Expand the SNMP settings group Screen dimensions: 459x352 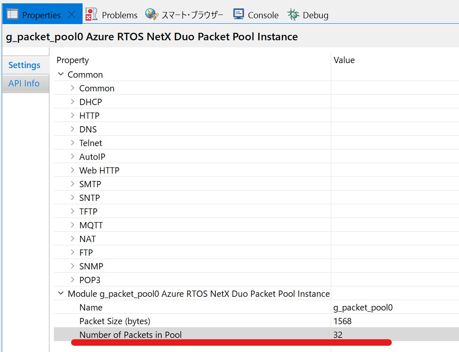pos(72,266)
